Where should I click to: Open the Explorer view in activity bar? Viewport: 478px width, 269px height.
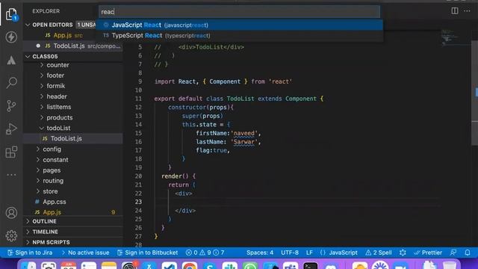click(x=11, y=14)
